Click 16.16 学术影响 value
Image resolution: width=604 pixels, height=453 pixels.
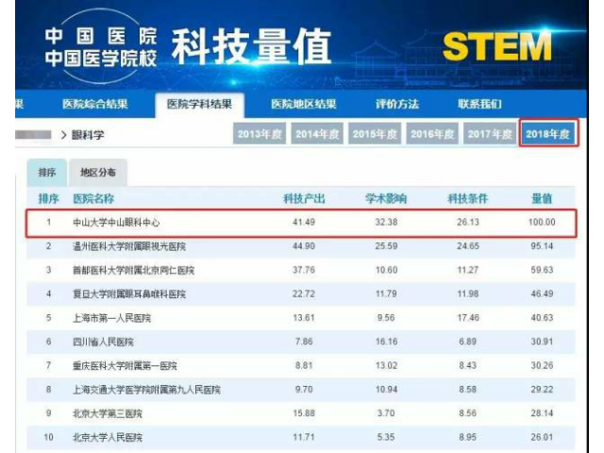tap(386, 342)
